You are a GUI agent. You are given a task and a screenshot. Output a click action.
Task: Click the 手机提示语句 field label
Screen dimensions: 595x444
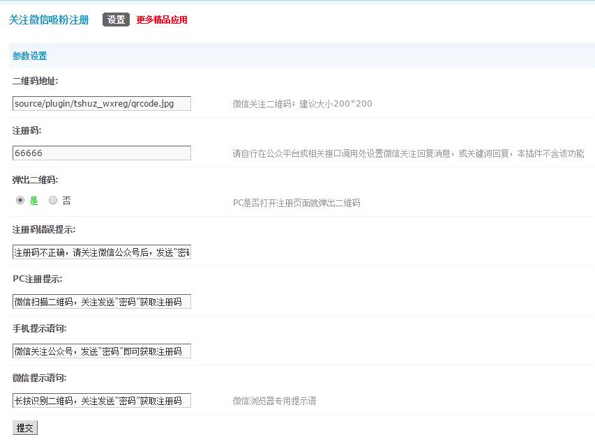39,328
